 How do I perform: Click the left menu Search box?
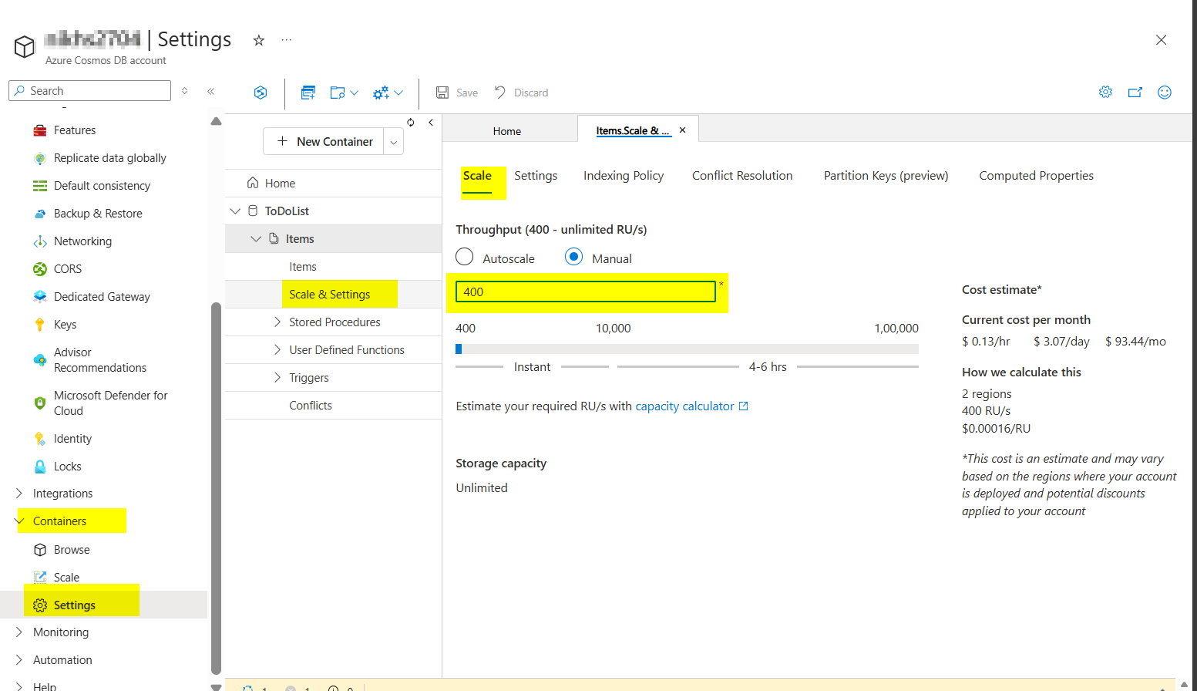coord(89,91)
